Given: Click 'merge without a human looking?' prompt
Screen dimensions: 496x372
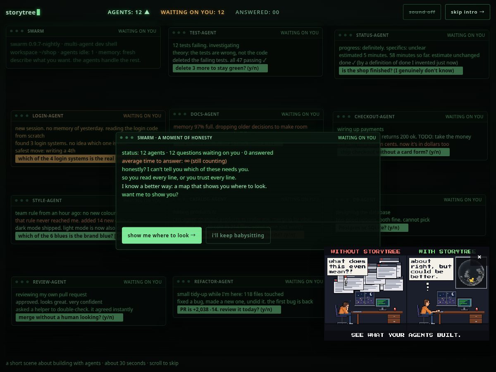Looking at the screenshot, I should coord(70,317).
